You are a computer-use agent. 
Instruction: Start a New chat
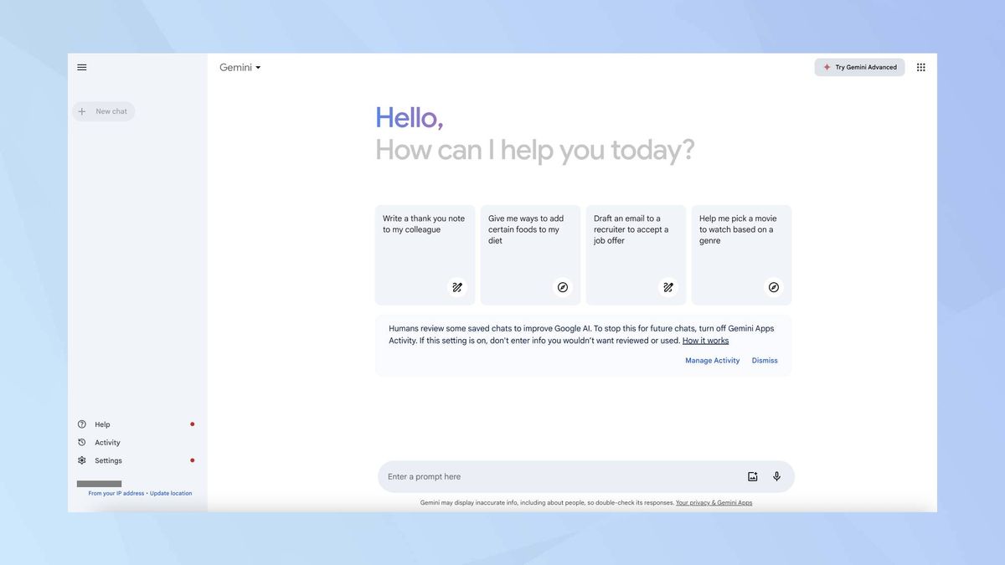[x=103, y=110]
